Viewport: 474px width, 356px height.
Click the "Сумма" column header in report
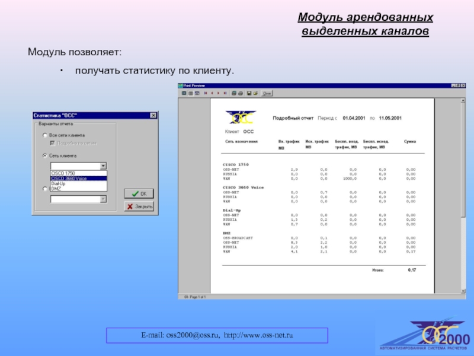point(410,142)
